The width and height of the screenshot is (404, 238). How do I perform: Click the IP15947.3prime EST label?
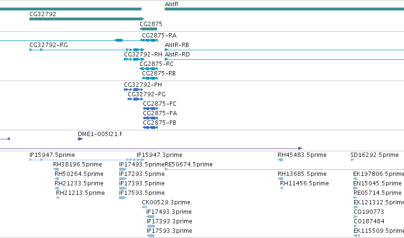tap(159, 155)
